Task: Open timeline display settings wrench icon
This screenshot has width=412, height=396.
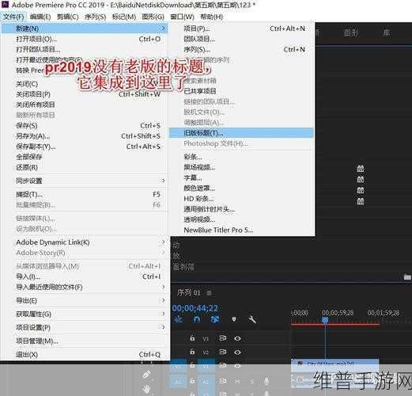Action: tap(252, 320)
